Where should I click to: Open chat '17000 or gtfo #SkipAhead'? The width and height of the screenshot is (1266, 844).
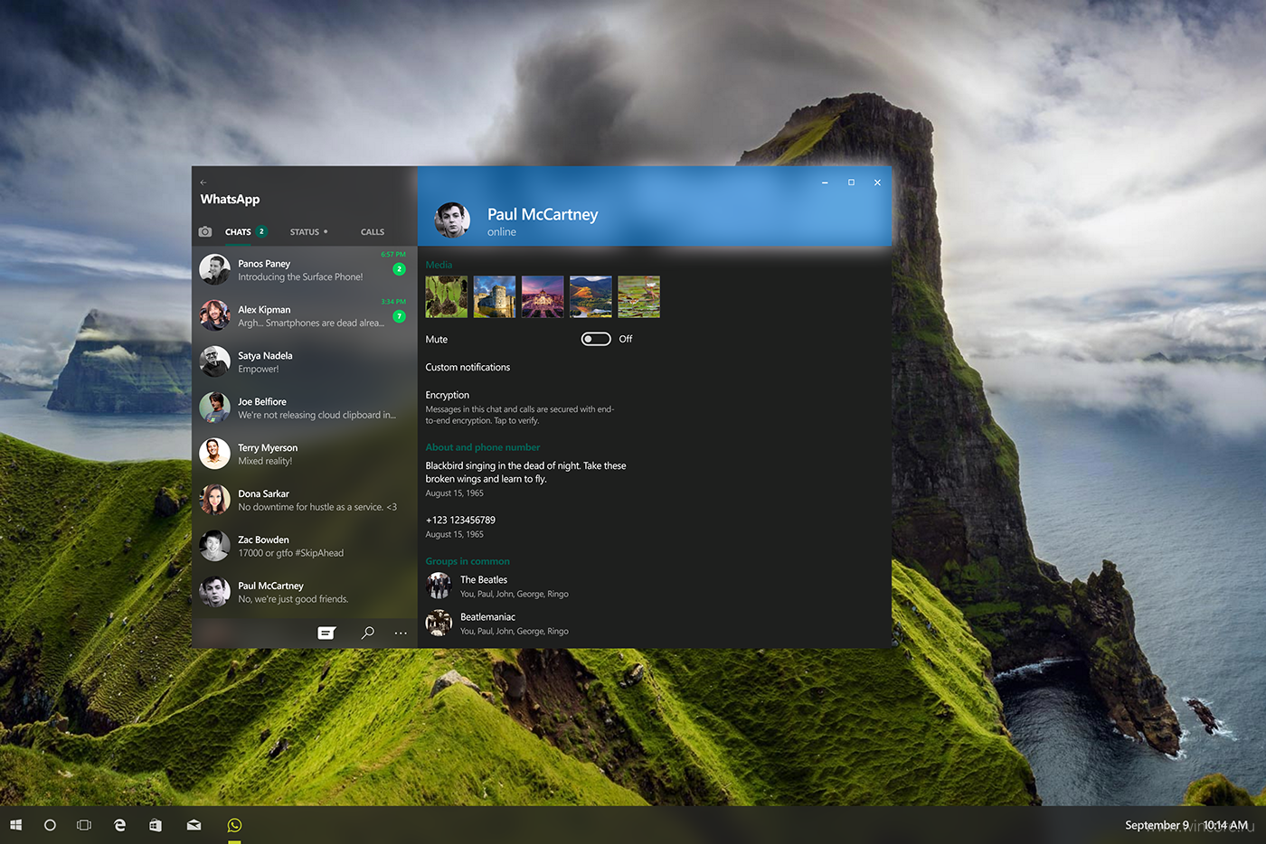(304, 546)
